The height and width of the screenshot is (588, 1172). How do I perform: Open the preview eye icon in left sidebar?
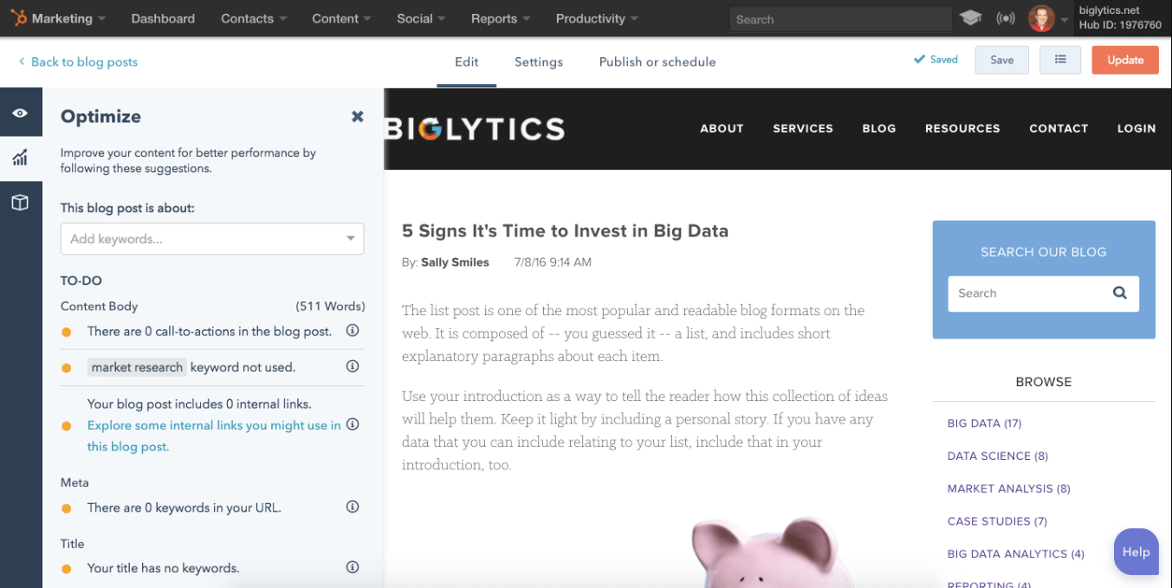tap(21, 112)
